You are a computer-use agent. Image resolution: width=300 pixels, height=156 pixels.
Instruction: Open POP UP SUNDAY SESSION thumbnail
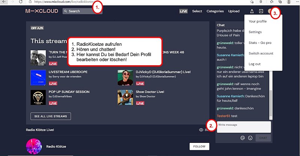coord(38,97)
